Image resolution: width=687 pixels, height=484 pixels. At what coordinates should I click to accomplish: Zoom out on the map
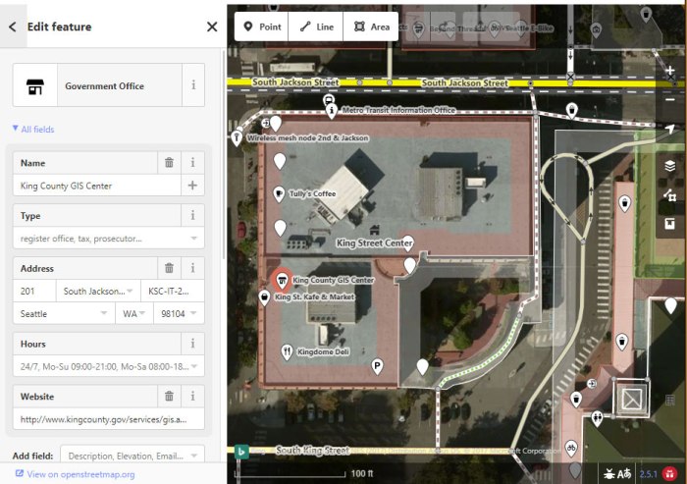pyautogui.click(x=670, y=99)
